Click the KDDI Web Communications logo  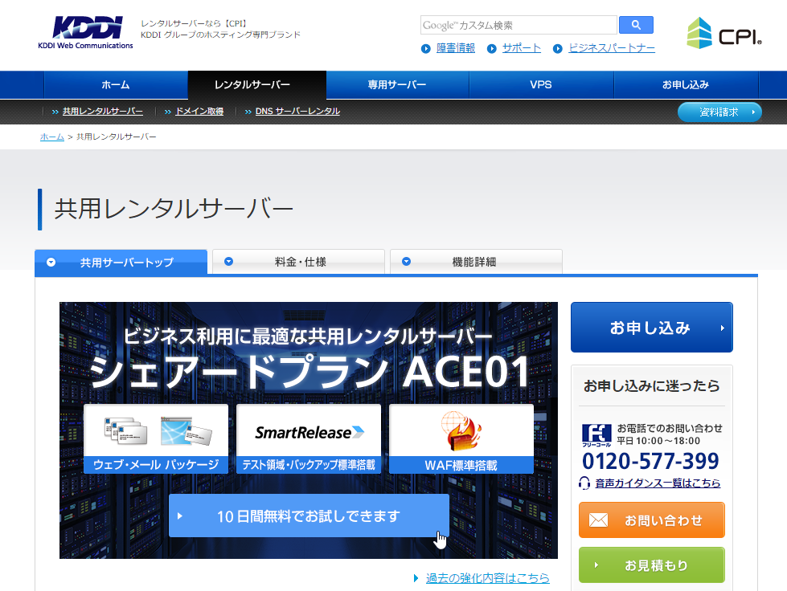(x=85, y=33)
